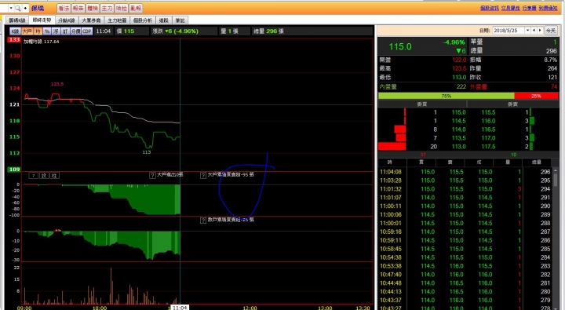Switch to the 筆記 tab

pos(180,20)
